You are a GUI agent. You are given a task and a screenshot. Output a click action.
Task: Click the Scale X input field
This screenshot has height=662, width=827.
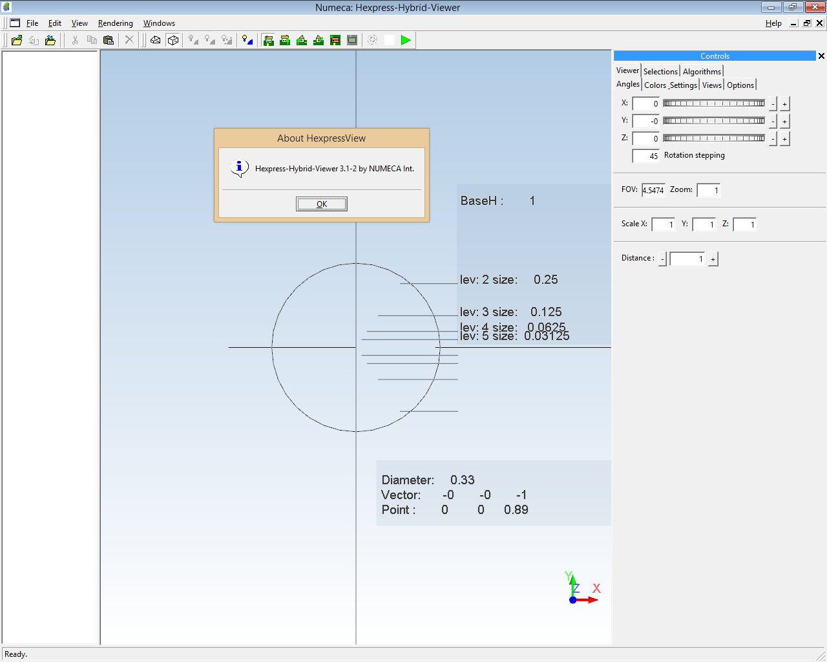[x=664, y=224]
